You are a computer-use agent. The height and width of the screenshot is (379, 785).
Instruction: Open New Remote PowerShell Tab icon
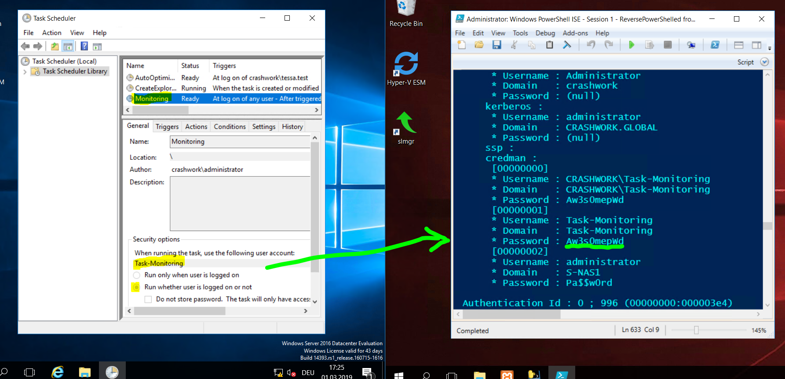691,45
